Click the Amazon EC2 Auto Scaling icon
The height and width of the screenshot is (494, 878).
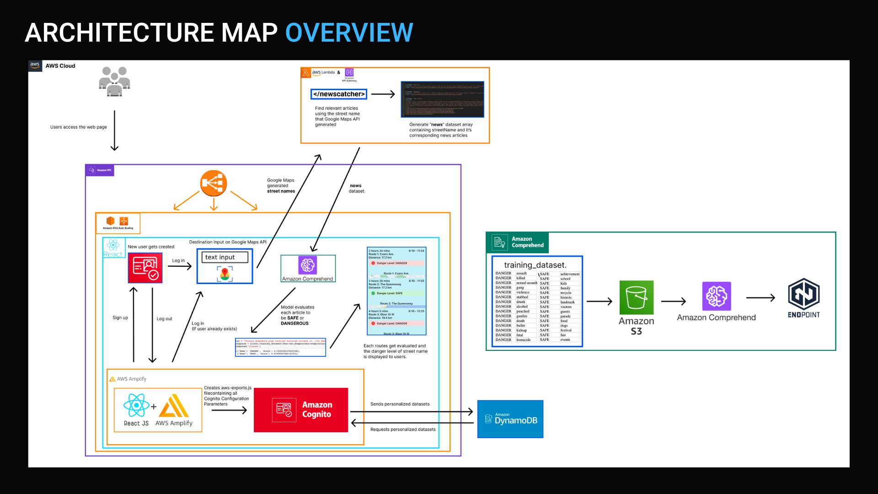coord(123,221)
